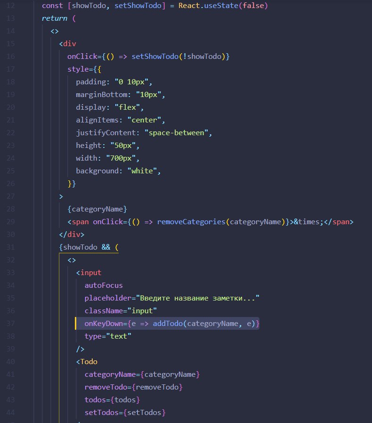Image resolution: width=372 pixels, height=423 pixels.
Task: Click the "onKeyDown" attribute name
Action: tap(104, 324)
